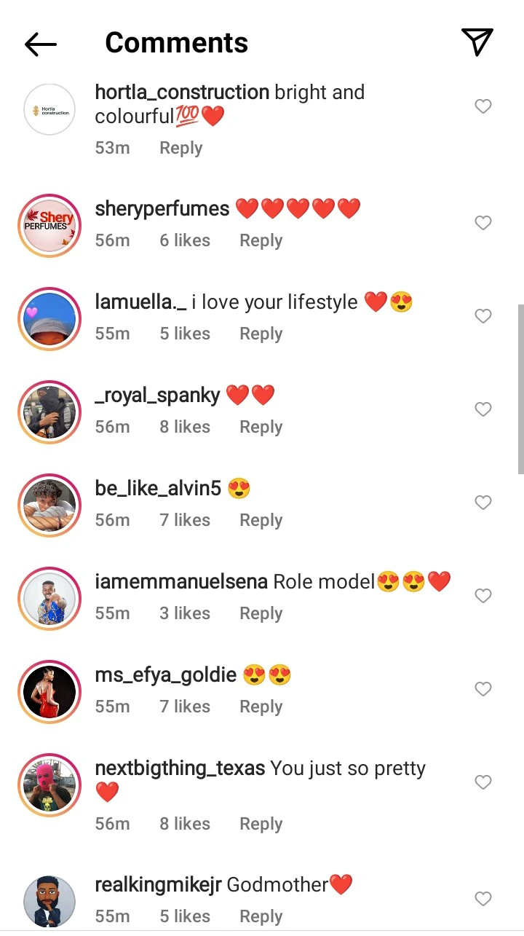This screenshot has height=936, width=524.
Task: Tap heart beside ms_efya_goldie comment
Action: (x=483, y=689)
